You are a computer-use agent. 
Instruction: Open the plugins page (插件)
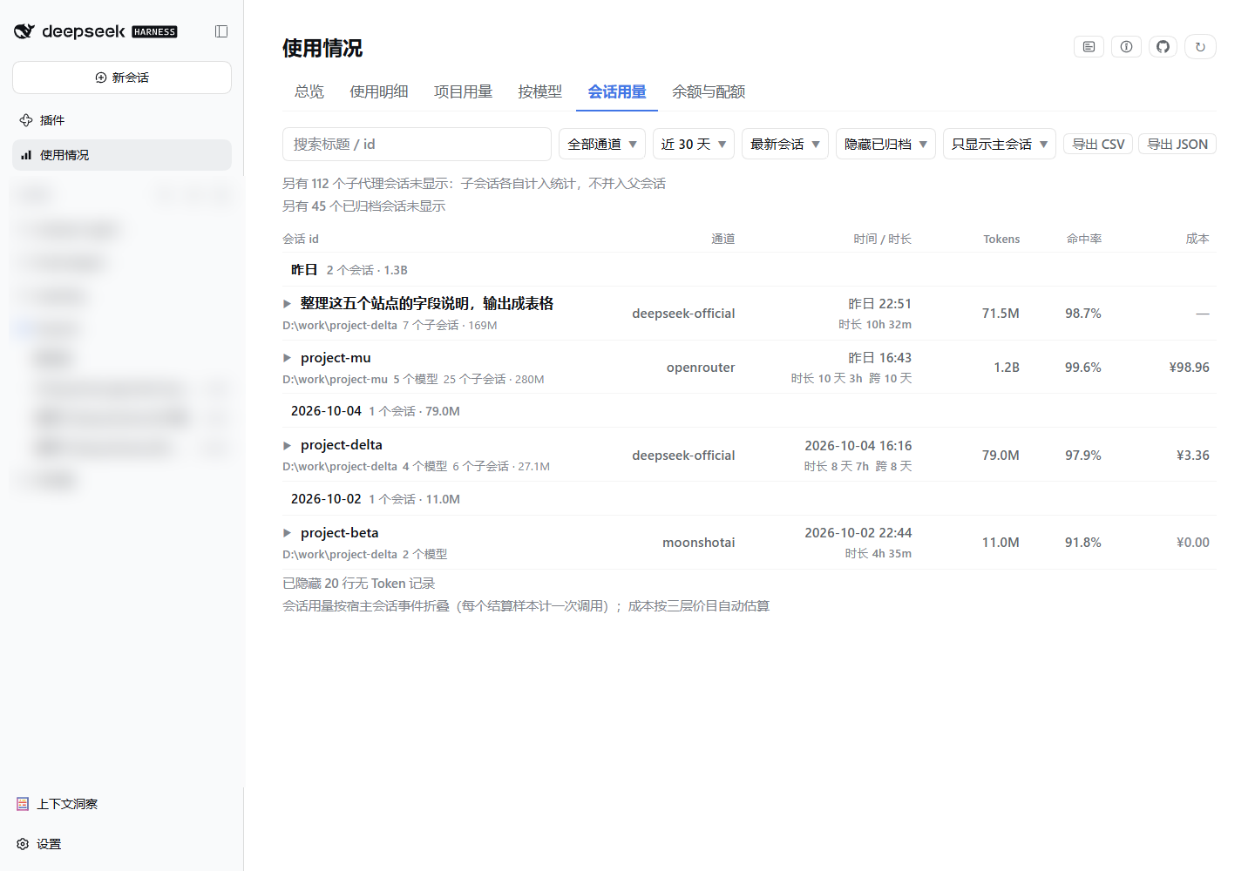[122, 120]
